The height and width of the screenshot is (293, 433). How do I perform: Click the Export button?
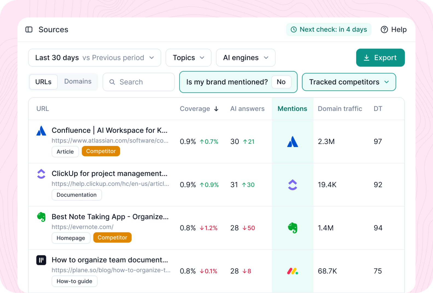(x=380, y=58)
